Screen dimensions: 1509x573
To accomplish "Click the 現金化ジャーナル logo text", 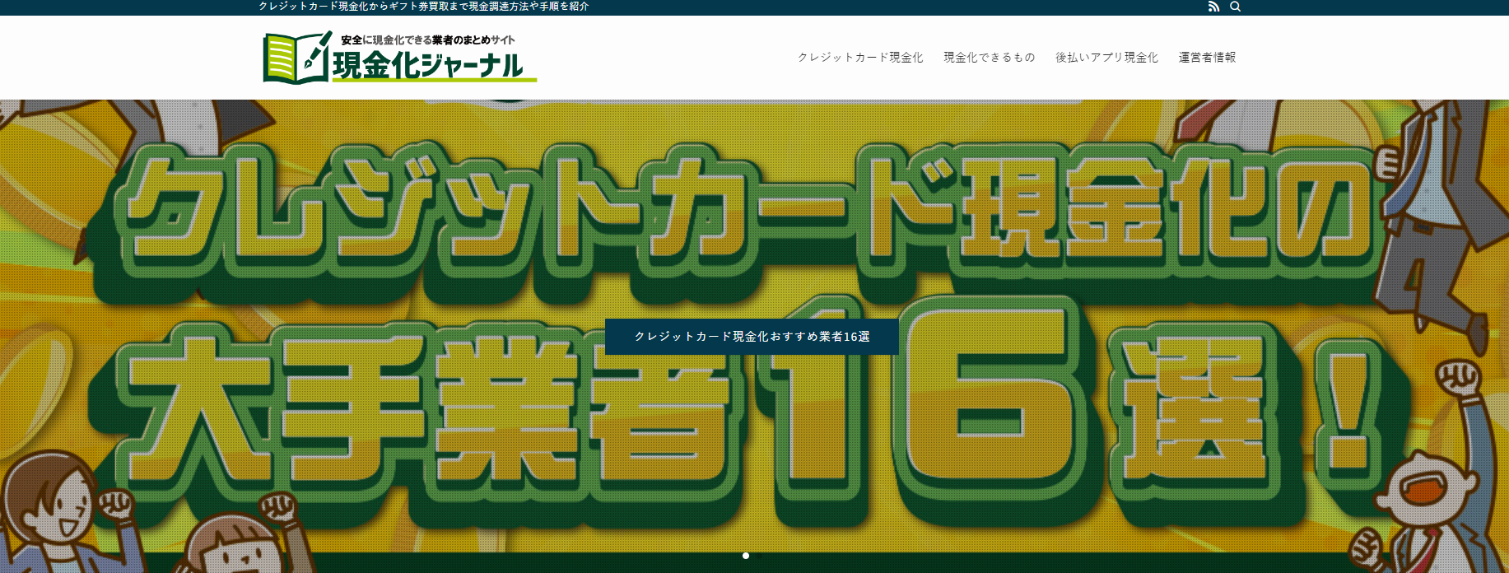I will [x=428, y=65].
